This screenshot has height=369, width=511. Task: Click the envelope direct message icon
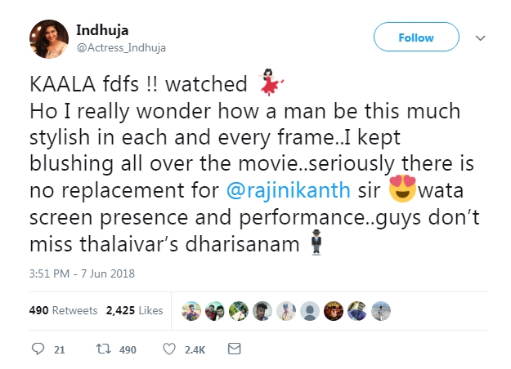tap(234, 349)
